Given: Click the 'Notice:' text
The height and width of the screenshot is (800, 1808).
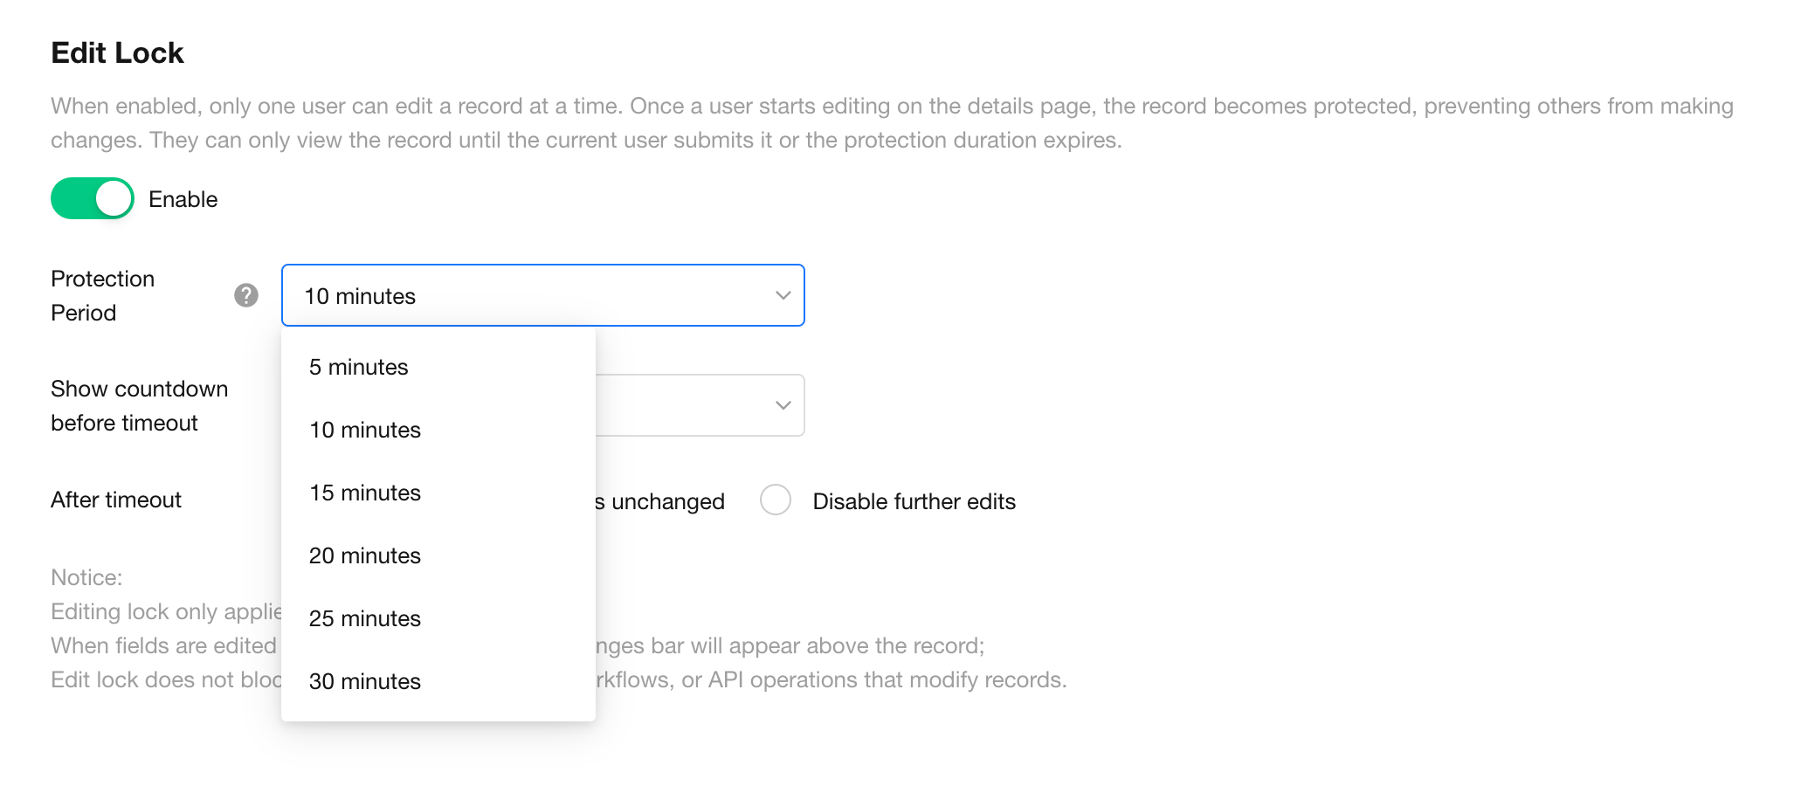Looking at the screenshot, I should point(86,577).
